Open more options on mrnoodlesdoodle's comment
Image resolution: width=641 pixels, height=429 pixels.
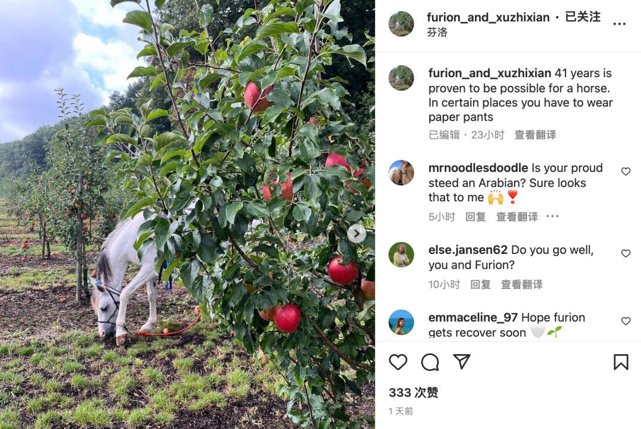pyautogui.click(x=553, y=216)
